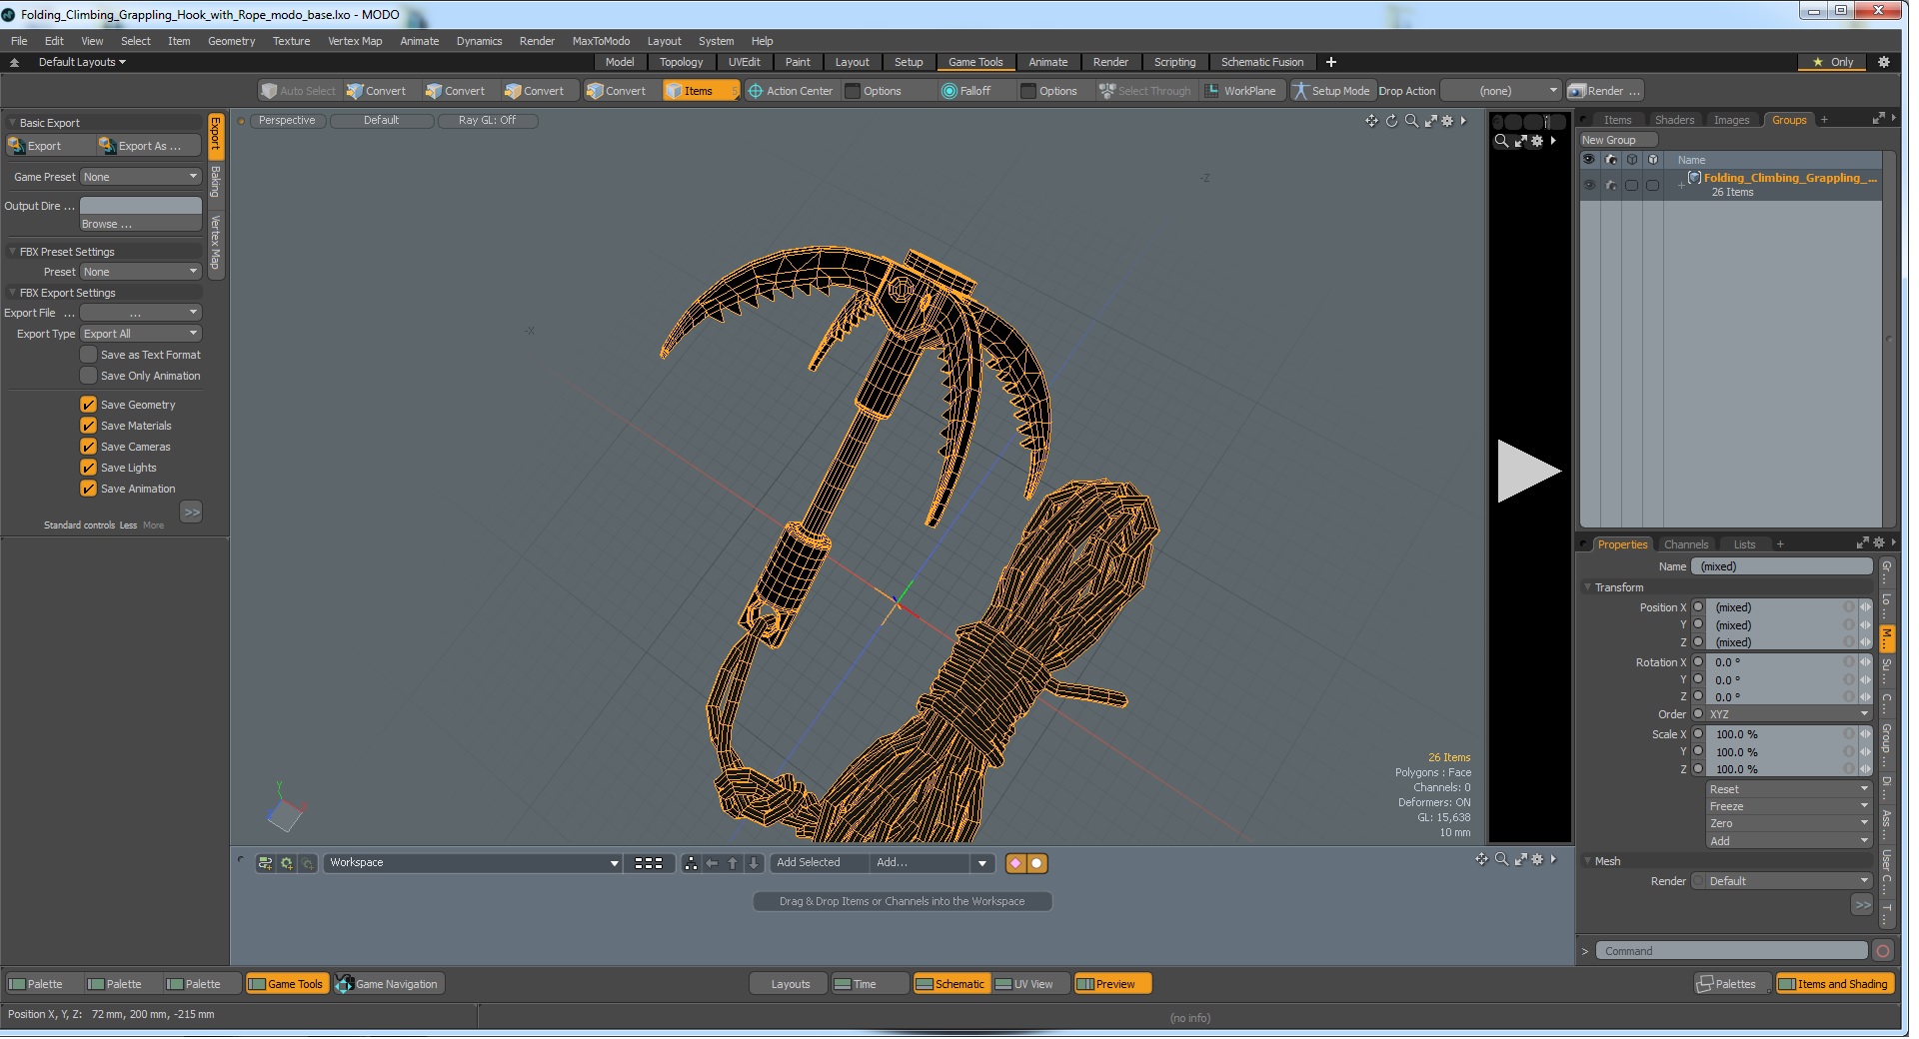Click the Render camera icon button
This screenshot has height=1039, width=1919.
[1577, 91]
